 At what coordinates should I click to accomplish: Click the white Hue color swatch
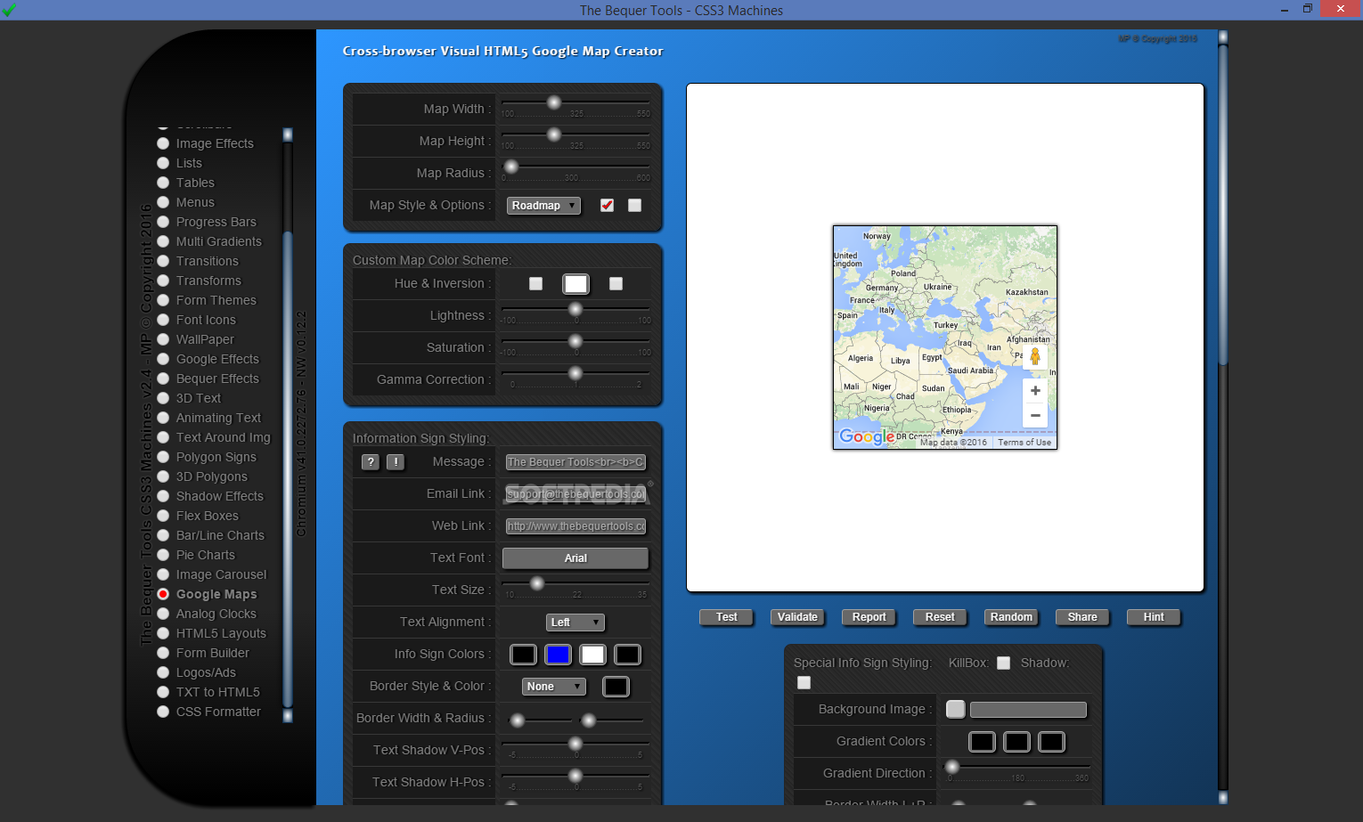point(575,284)
